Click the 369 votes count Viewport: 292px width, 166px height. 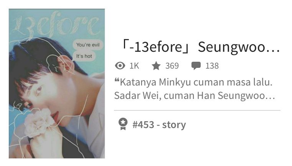[x=172, y=66]
